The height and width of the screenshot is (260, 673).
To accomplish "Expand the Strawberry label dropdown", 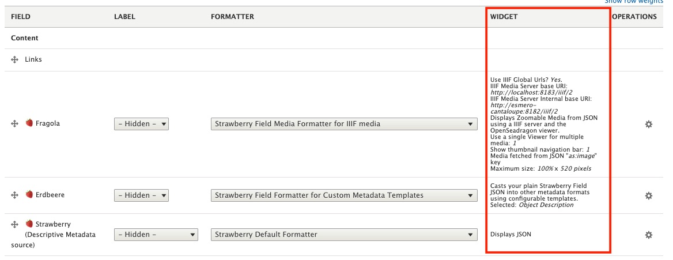I will pos(156,235).
